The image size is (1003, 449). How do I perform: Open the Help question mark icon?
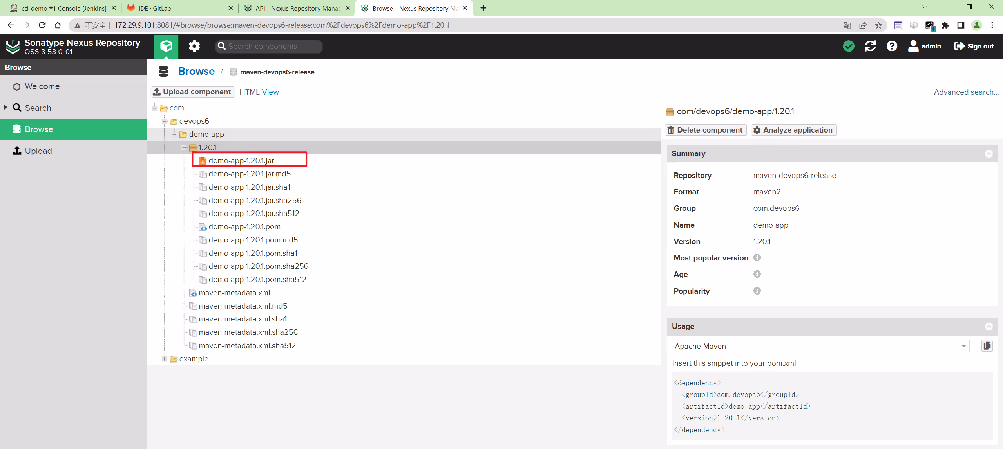point(892,46)
